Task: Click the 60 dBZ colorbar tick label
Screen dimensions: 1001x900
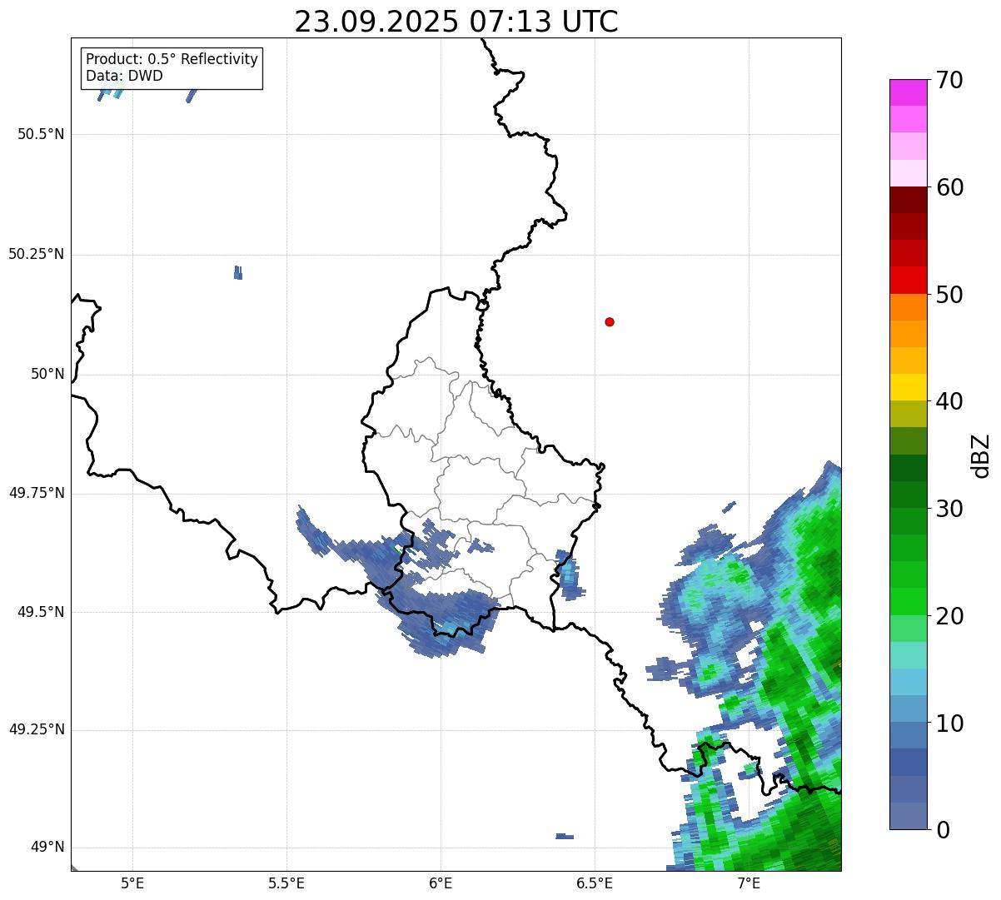Action: 949,187
